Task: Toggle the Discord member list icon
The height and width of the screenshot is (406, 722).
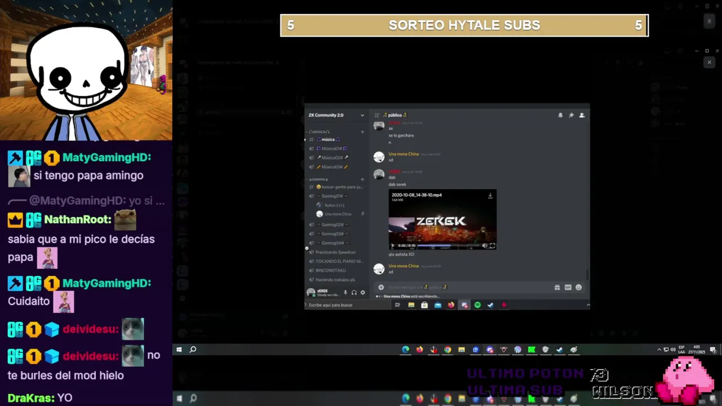Action: [582, 115]
